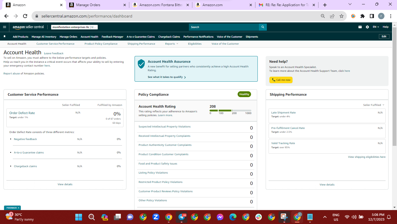Open a new browser tab
Screen dimensions: 397x224
[325, 5]
